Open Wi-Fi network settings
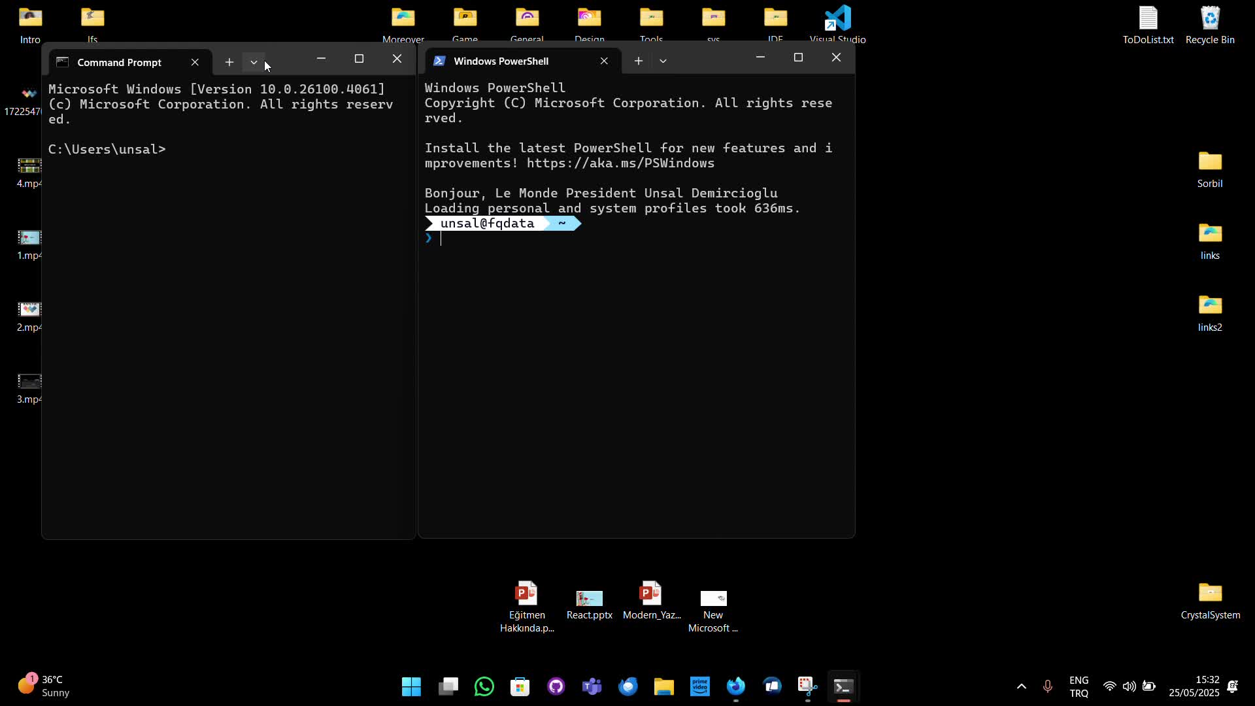The height and width of the screenshot is (706, 1255). (1109, 686)
